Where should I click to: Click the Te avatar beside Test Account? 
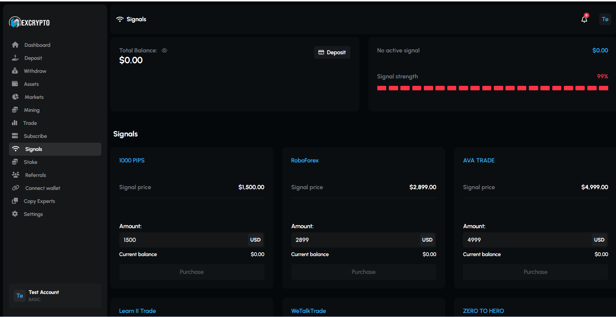[20, 296]
